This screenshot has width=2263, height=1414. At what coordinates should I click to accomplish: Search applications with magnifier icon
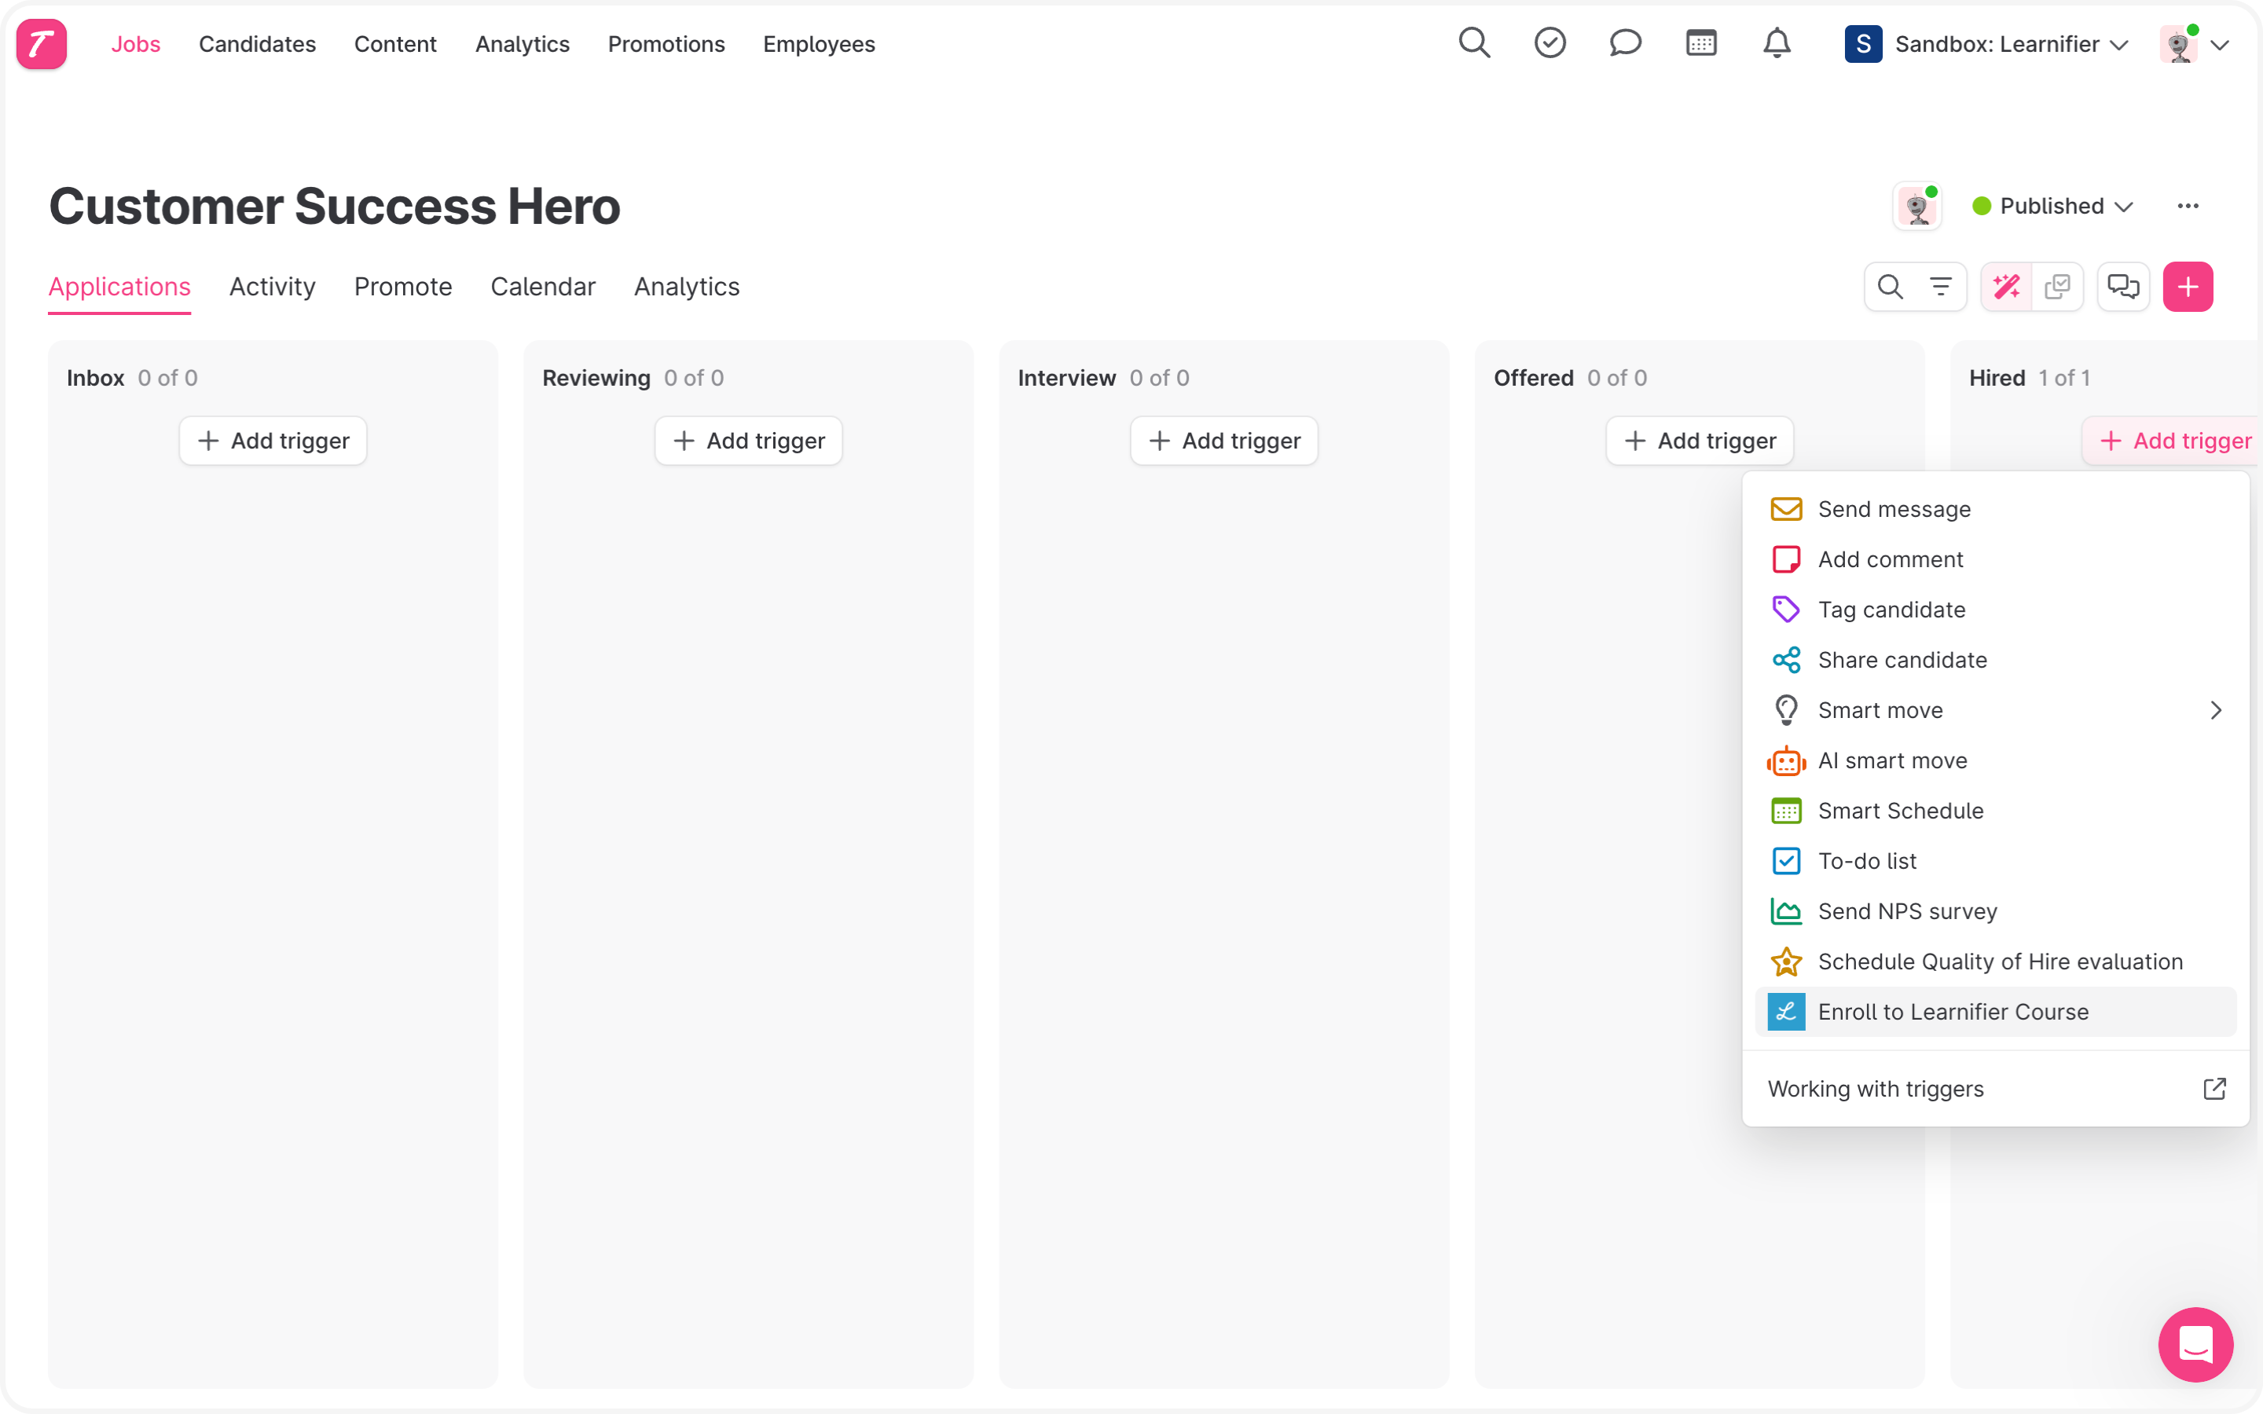coord(1891,286)
